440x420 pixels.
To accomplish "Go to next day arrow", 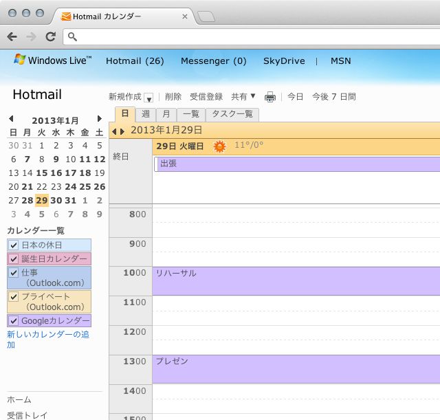I will point(122,131).
